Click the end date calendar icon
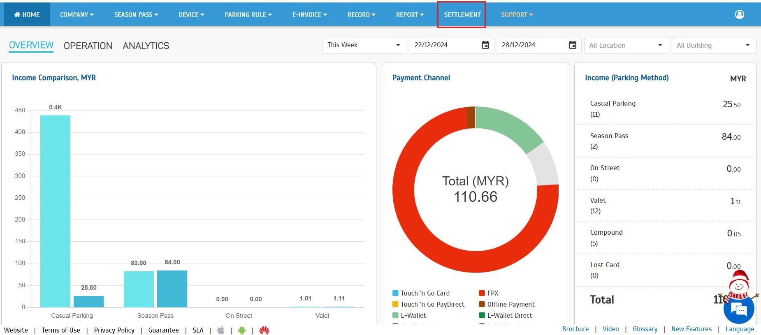The width and height of the screenshot is (761, 335). 573,45
